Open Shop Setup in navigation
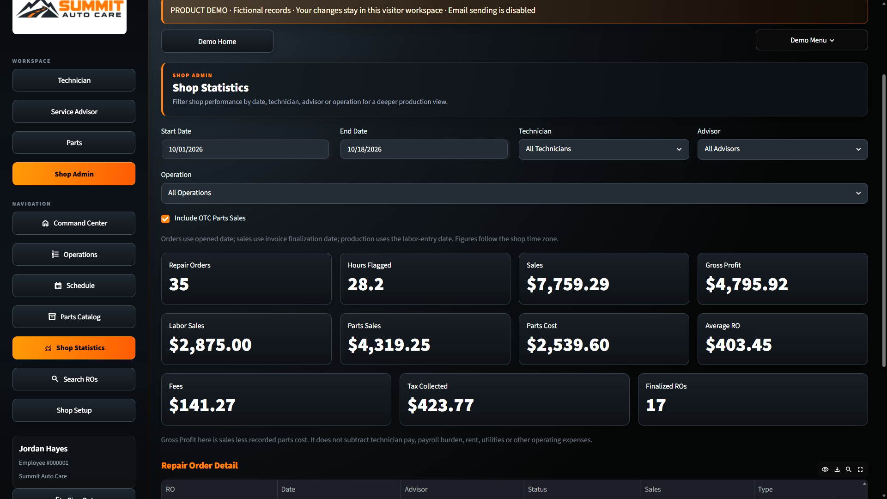This screenshot has height=499, width=887. pyautogui.click(x=74, y=410)
